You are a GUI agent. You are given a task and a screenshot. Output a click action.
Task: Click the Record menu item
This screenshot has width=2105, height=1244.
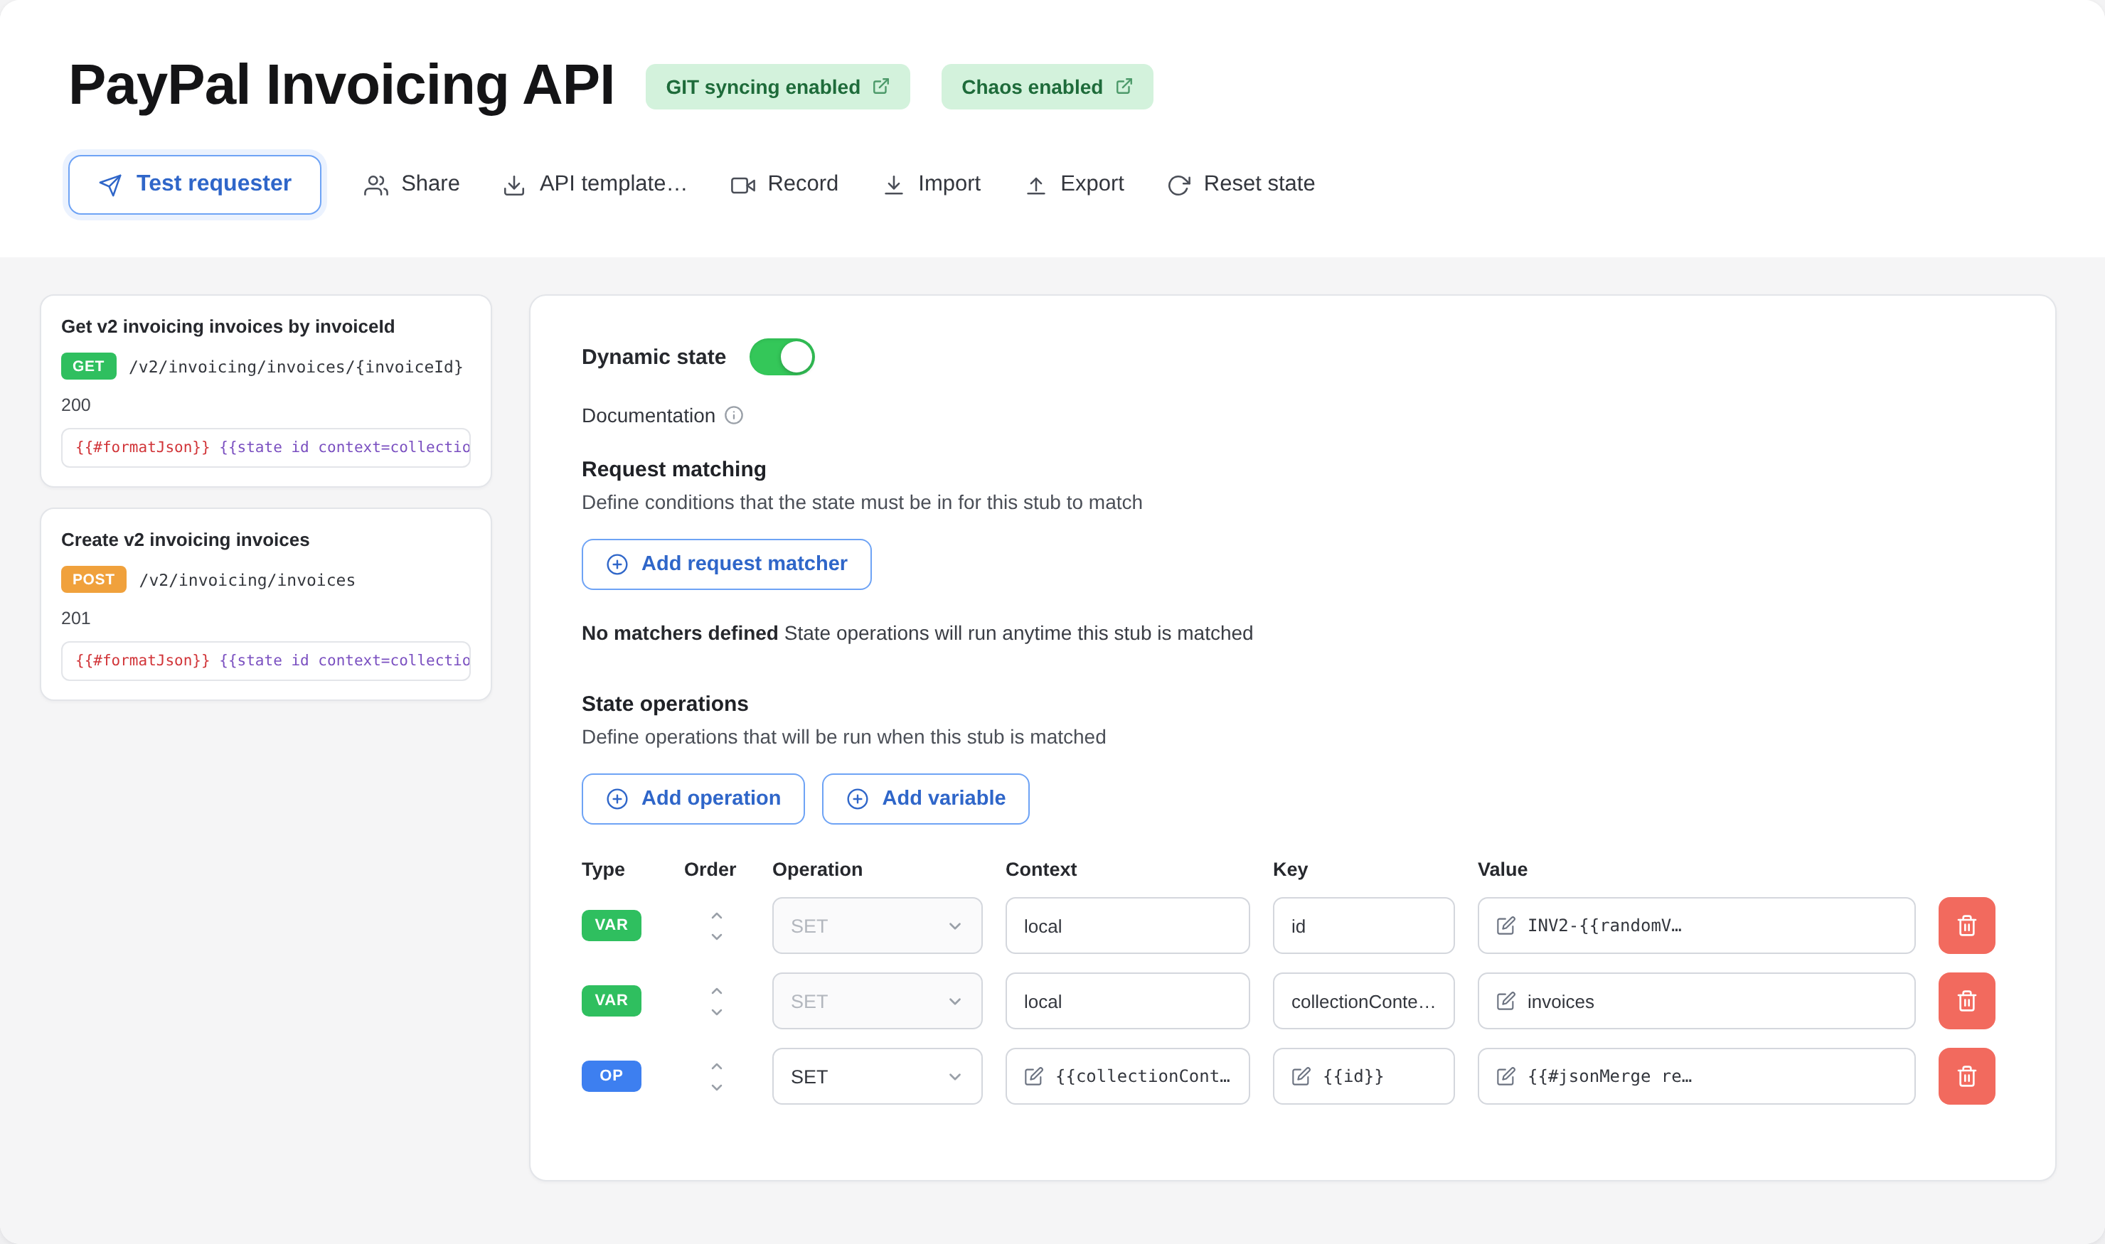tap(784, 184)
